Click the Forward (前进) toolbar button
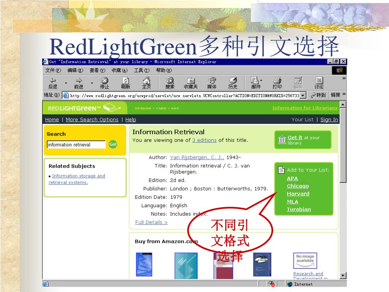Viewport: 389px width, 292px height. tap(79, 83)
